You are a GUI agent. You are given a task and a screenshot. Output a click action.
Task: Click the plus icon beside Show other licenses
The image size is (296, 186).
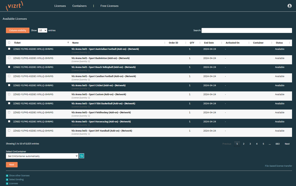(x=7, y=176)
